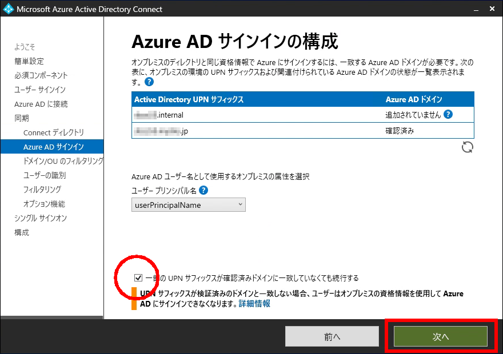Toggle the continue without matching UPN suffix checkbox

138,277
